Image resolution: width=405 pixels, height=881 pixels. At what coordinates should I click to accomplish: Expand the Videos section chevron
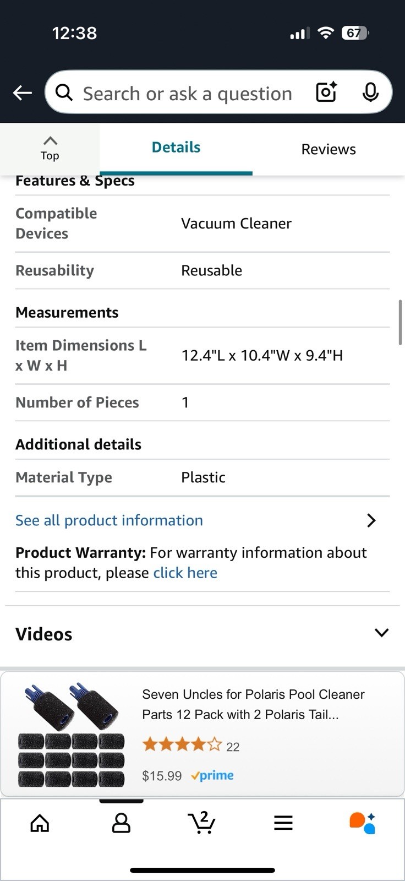pos(381,633)
